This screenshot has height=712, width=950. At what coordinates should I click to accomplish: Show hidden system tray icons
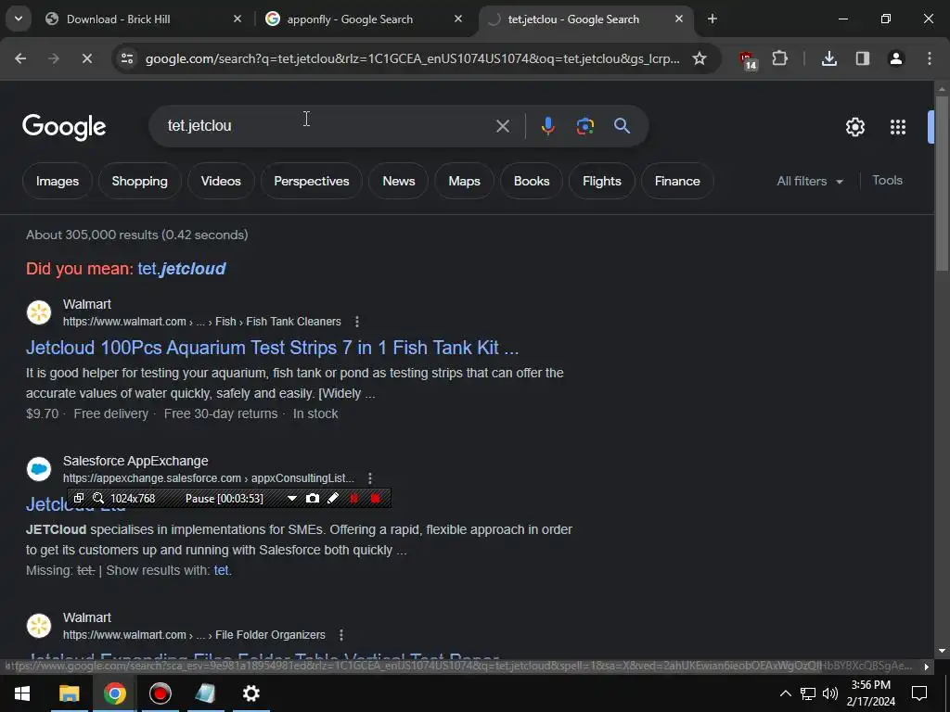[x=785, y=693]
